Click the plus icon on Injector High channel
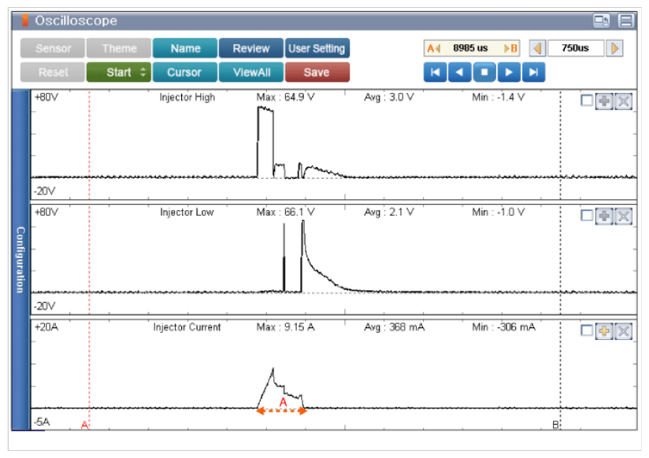 click(604, 101)
